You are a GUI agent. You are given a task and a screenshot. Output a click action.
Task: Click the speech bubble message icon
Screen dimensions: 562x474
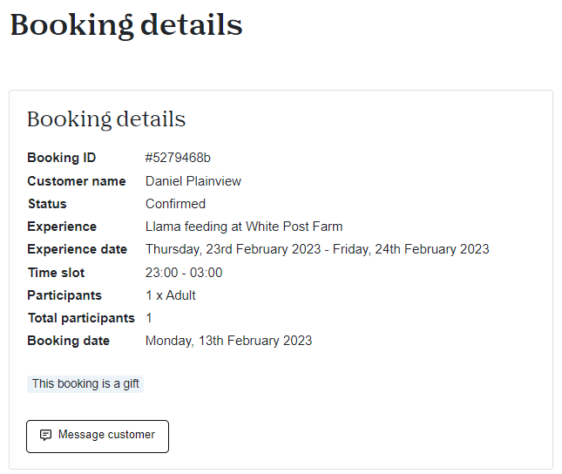tap(45, 435)
